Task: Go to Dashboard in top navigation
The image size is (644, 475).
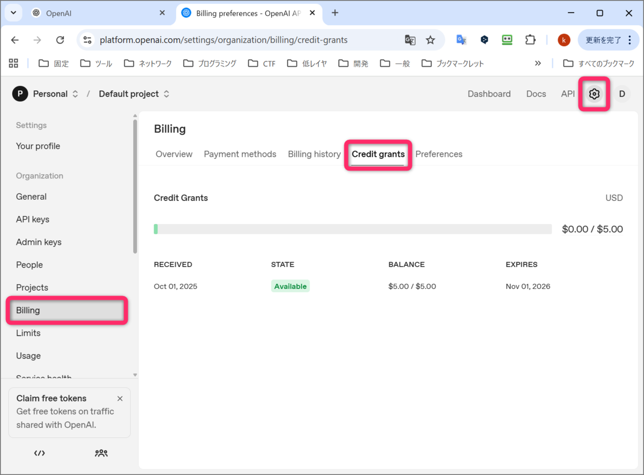Action: pos(489,94)
